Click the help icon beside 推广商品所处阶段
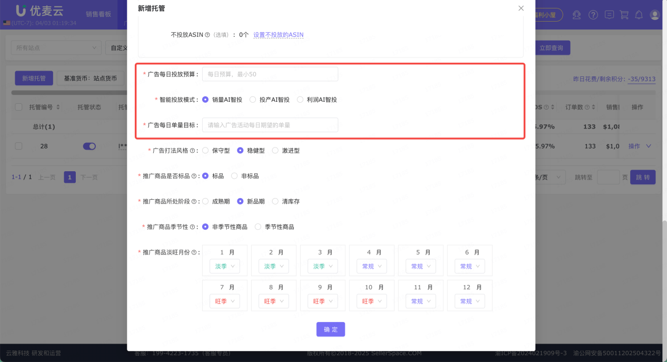The height and width of the screenshot is (362, 667). (x=194, y=201)
